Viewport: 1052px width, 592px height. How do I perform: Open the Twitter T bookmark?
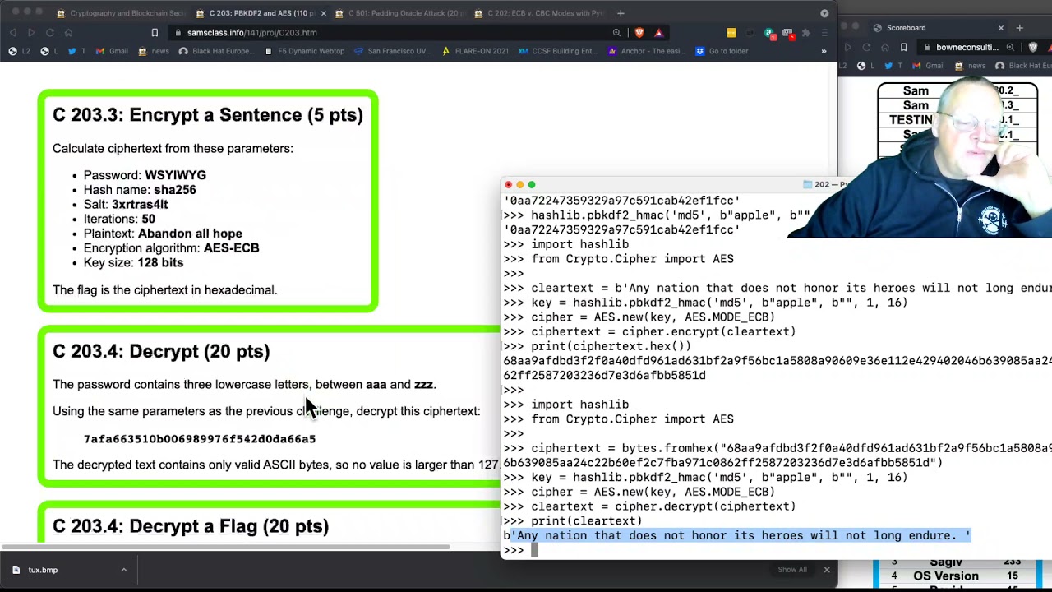(76, 51)
